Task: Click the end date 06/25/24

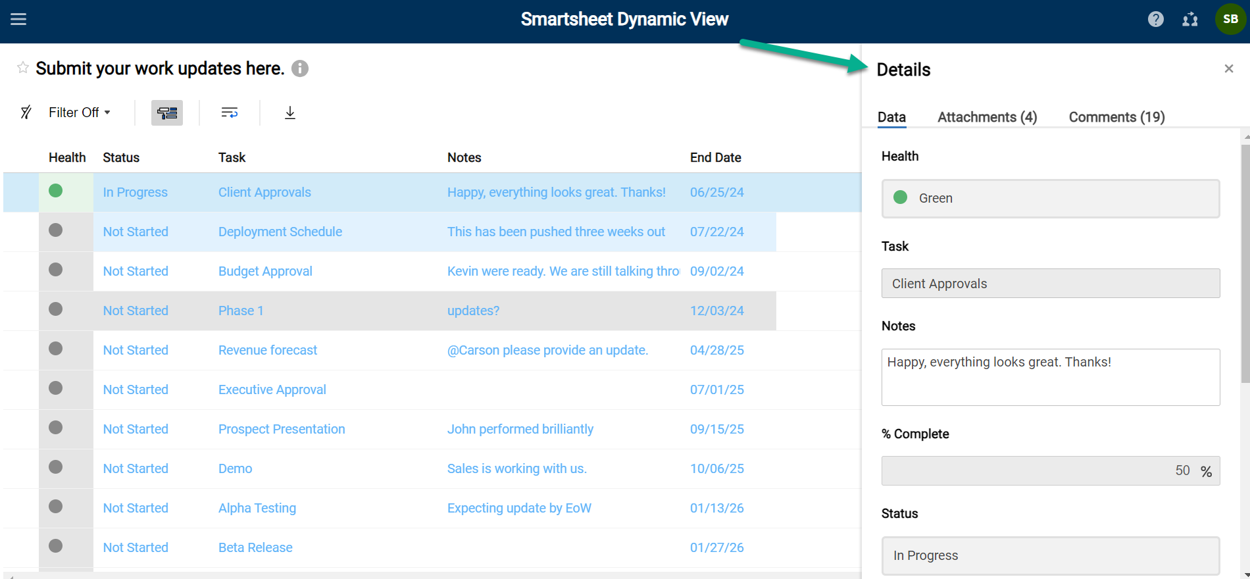Action: tap(716, 192)
